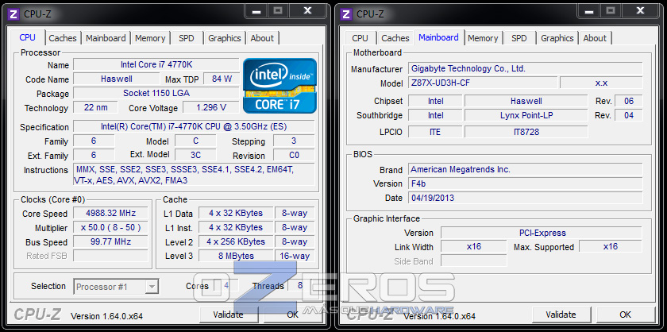
Task: Click the Lynx Point-LP southbridge field
Action: point(526,115)
